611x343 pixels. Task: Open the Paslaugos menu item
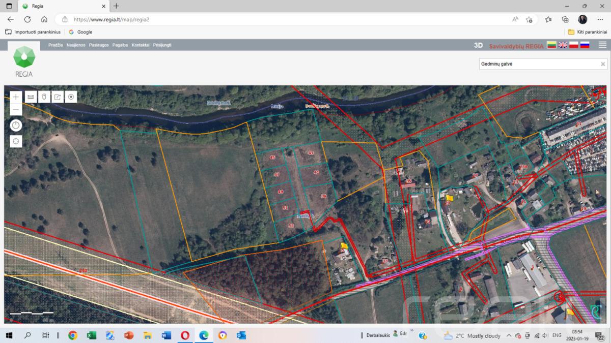[x=99, y=45]
